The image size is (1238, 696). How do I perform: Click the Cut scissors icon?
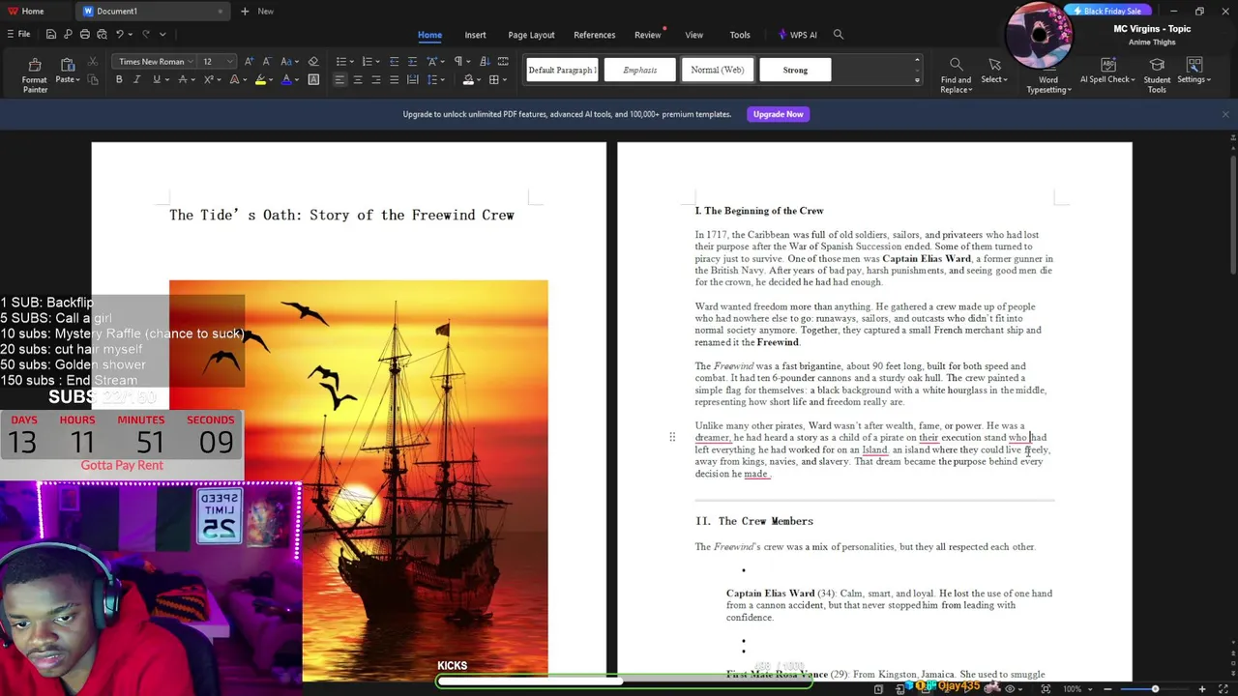93,62
